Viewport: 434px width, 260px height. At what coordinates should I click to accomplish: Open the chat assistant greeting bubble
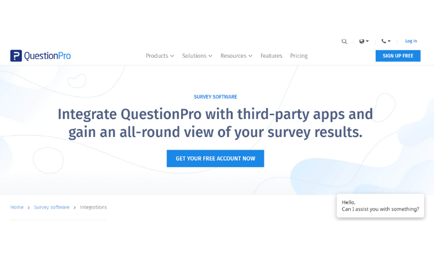[380, 206]
